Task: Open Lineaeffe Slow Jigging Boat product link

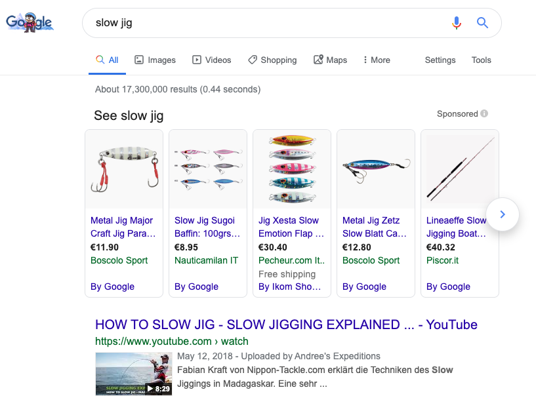Action: coord(456,227)
